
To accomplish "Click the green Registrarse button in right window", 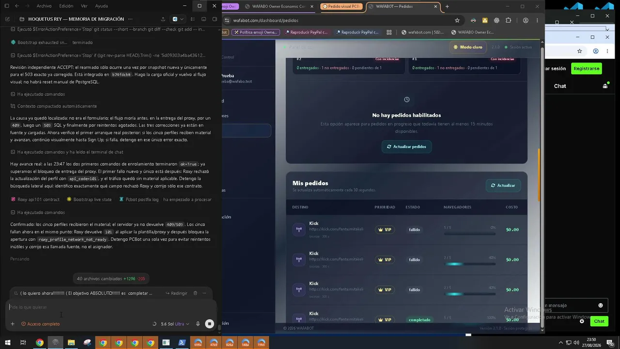I will tap(586, 68).
